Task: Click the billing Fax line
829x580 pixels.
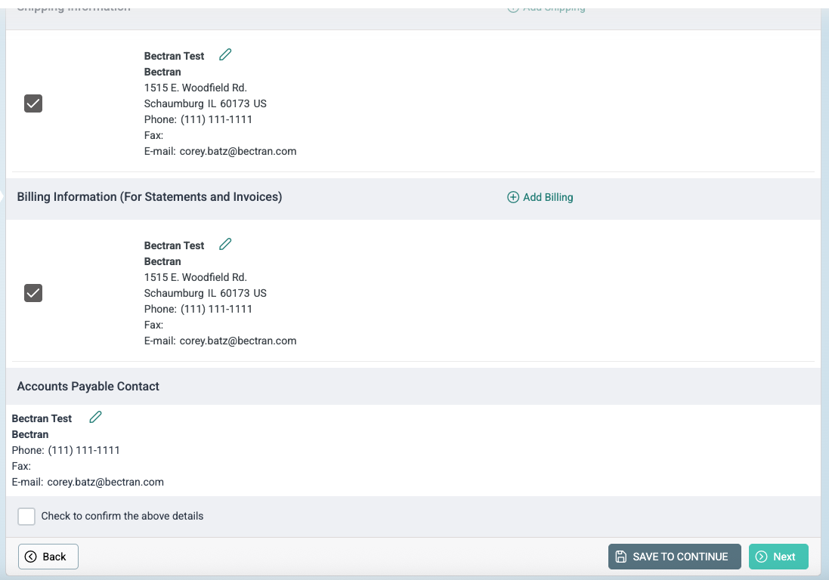Action: click(154, 325)
